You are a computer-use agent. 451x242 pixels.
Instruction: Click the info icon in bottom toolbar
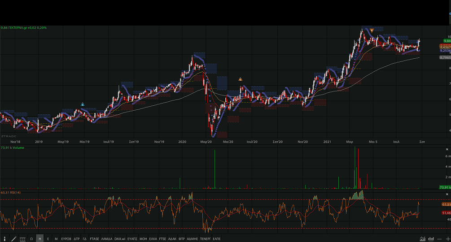pos(5,239)
